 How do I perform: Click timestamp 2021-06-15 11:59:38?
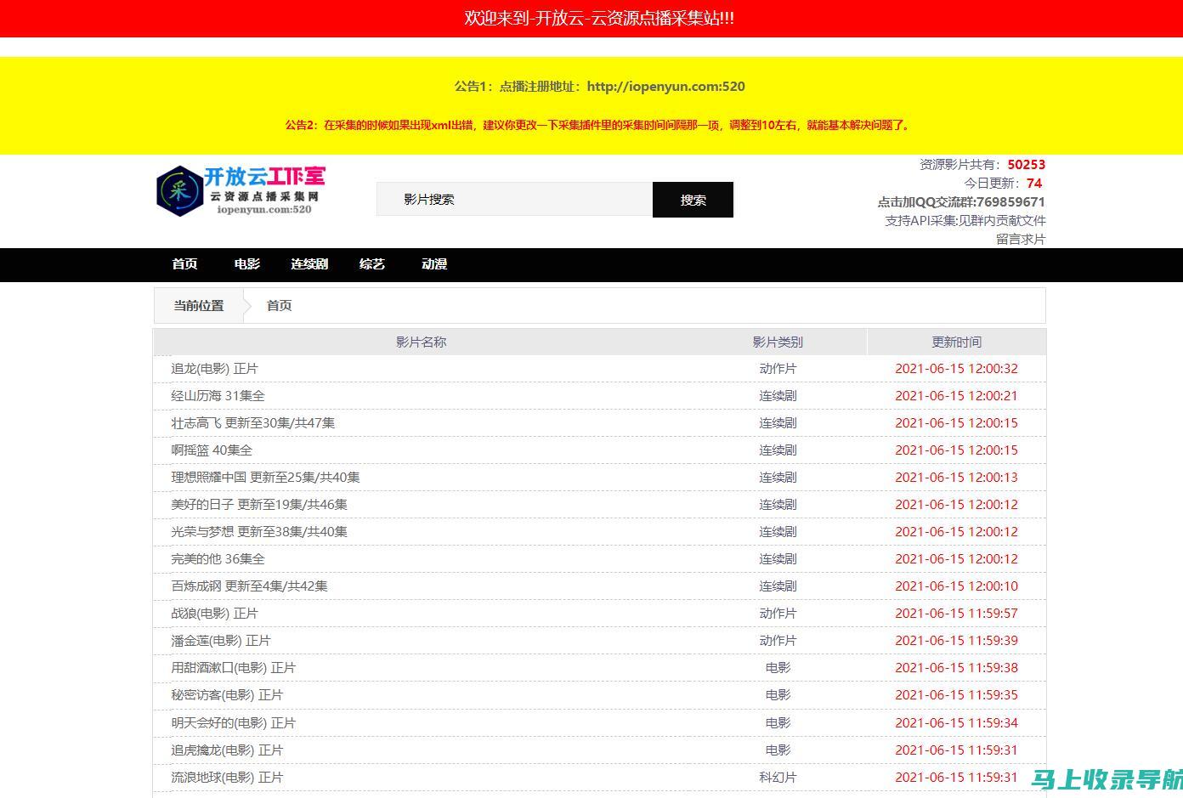tap(956, 667)
